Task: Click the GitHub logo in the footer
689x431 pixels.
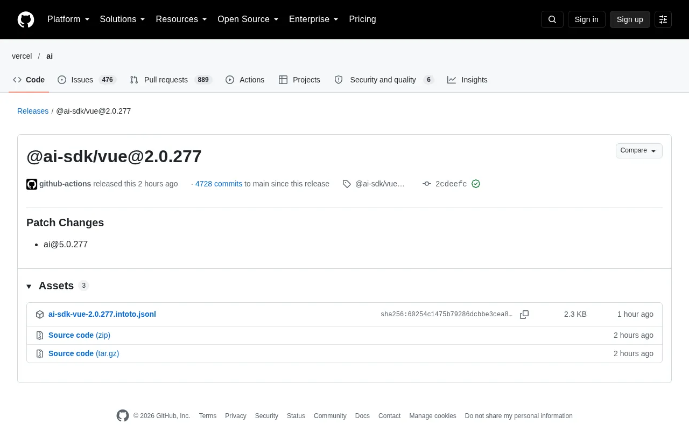Action: tap(123, 416)
